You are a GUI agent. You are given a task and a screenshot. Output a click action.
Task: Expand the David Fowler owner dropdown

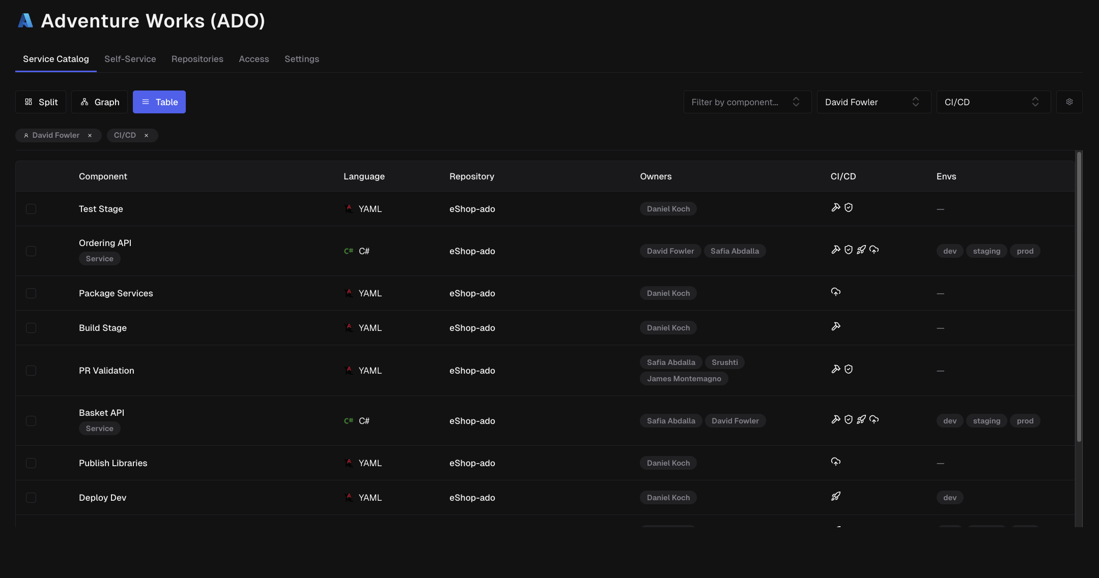pyautogui.click(x=873, y=102)
